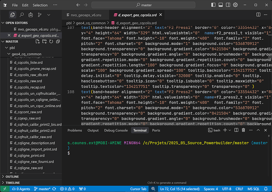Toggle the secondary sidebar layout icon
The height and width of the screenshot is (192, 272).
tap(228, 5)
